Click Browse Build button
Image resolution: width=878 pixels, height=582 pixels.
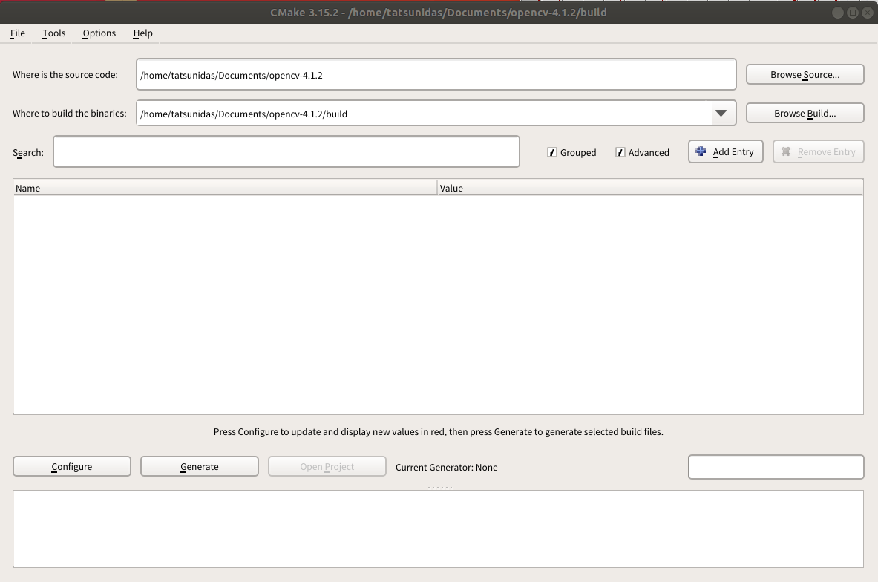[805, 113]
